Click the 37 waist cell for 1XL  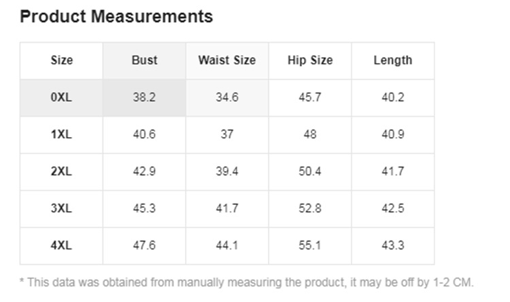tap(227, 135)
